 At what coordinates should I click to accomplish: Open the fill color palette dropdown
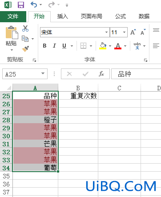click(x=110, y=46)
